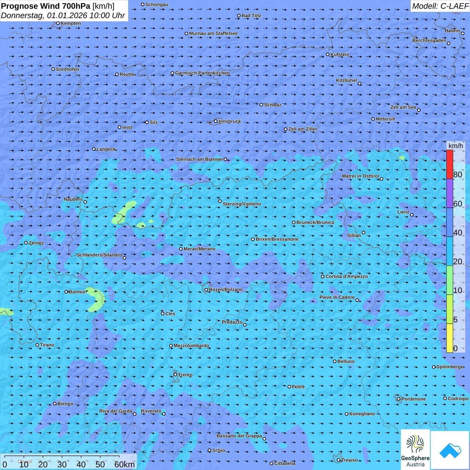Click the 'Modell: C-LAEF' label
The width and height of the screenshot is (470, 470).
point(440,6)
